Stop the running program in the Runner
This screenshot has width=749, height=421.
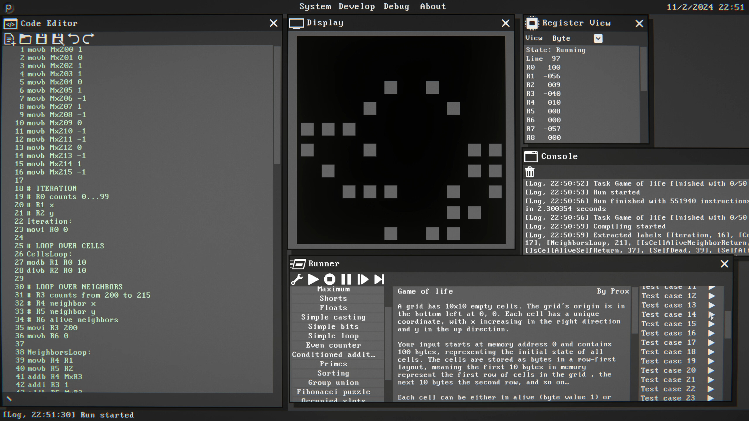(x=330, y=279)
